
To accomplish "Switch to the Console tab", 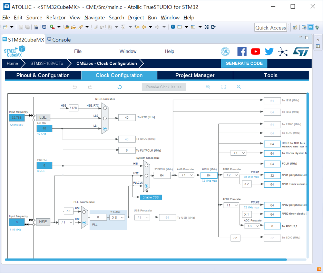I will pyautogui.click(x=59, y=39).
